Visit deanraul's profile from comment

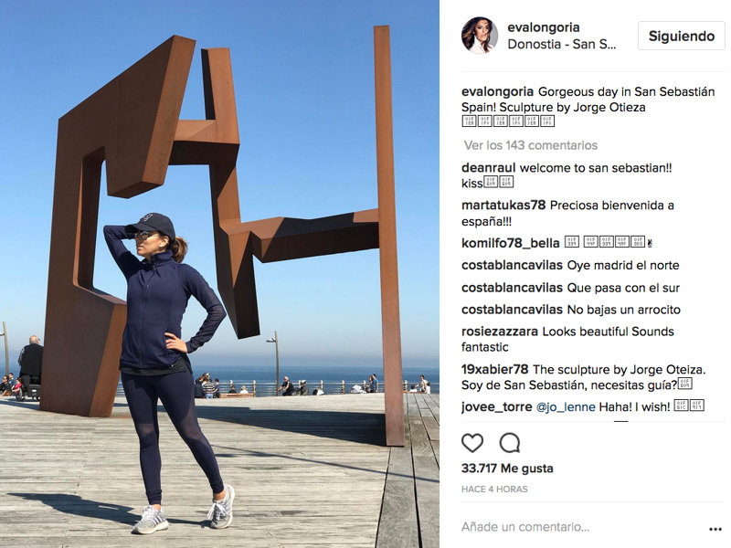pos(488,168)
